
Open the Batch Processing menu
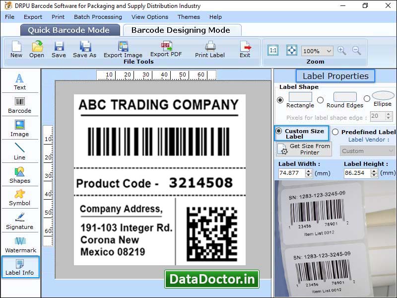pyautogui.click(x=97, y=16)
